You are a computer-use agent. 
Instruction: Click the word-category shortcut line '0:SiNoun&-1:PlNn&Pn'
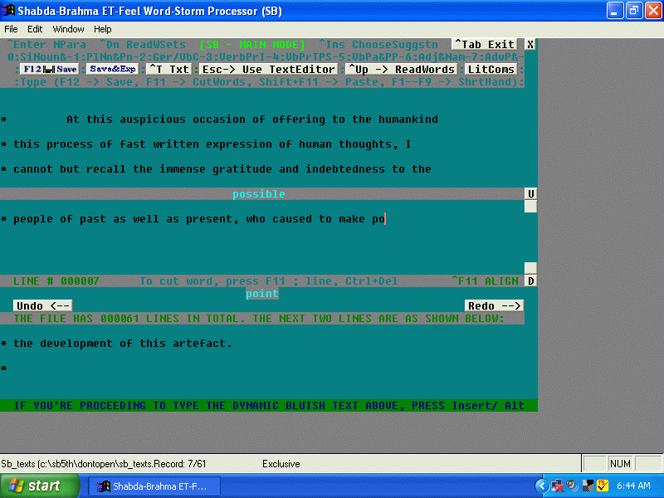coord(266,56)
